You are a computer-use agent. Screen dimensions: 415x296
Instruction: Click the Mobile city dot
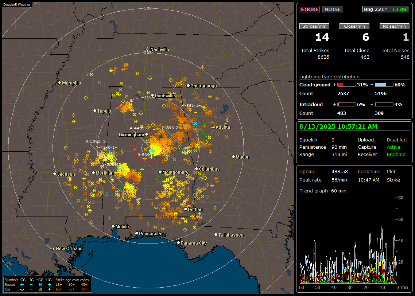tap(113, 226)
